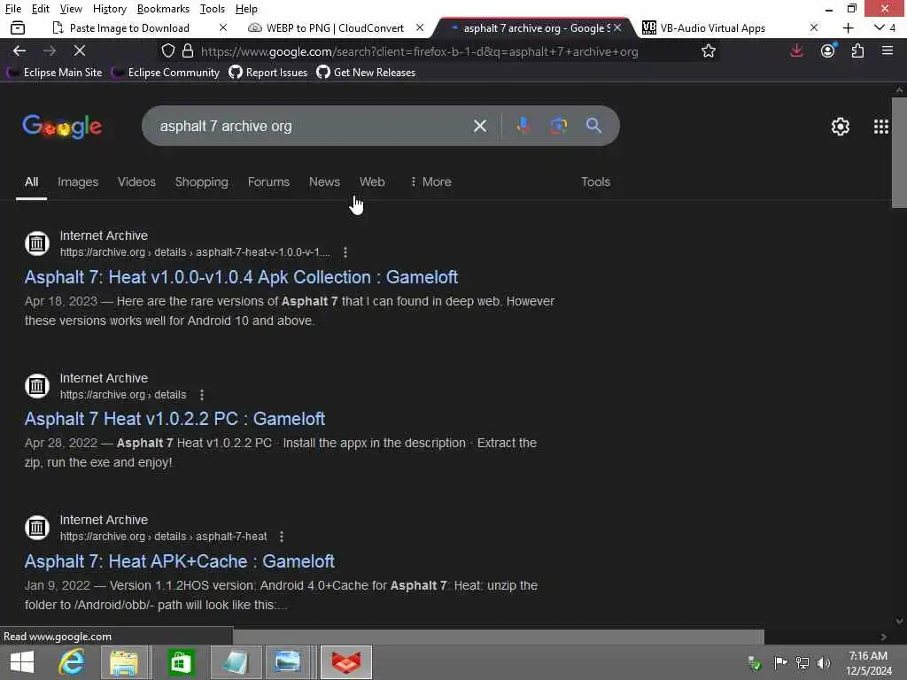Open the View menu
The image size is (907, 680).
coord(71,9)
